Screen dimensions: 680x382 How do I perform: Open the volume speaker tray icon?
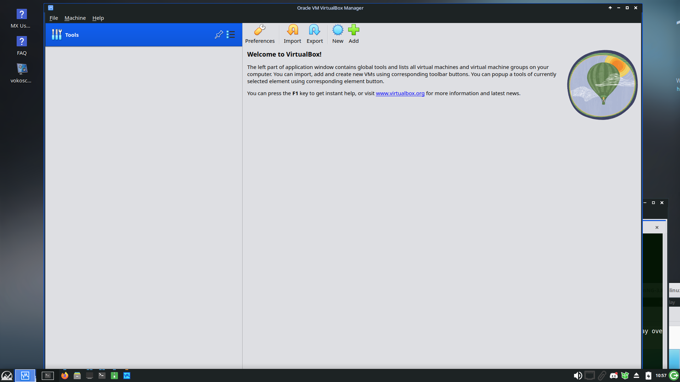click(578, 376)
